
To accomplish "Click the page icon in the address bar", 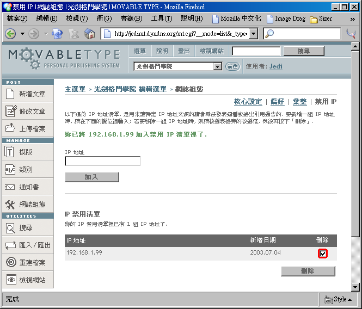I will click(107, 34).
